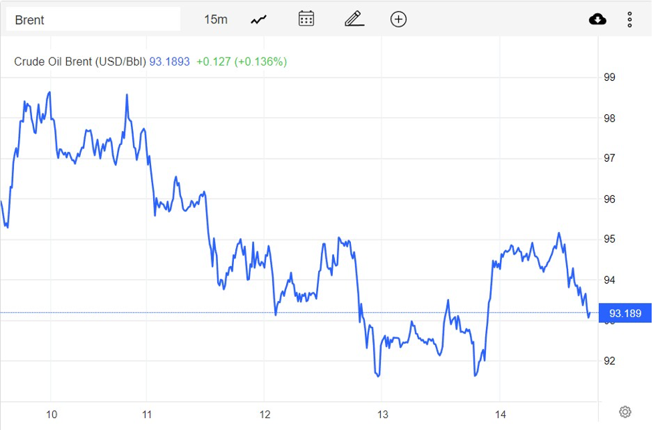Image resolution: width=653 pixels, height=430 pixels.
Task: Select date 10 on the time axis
Action: click(x=51, y=414)
